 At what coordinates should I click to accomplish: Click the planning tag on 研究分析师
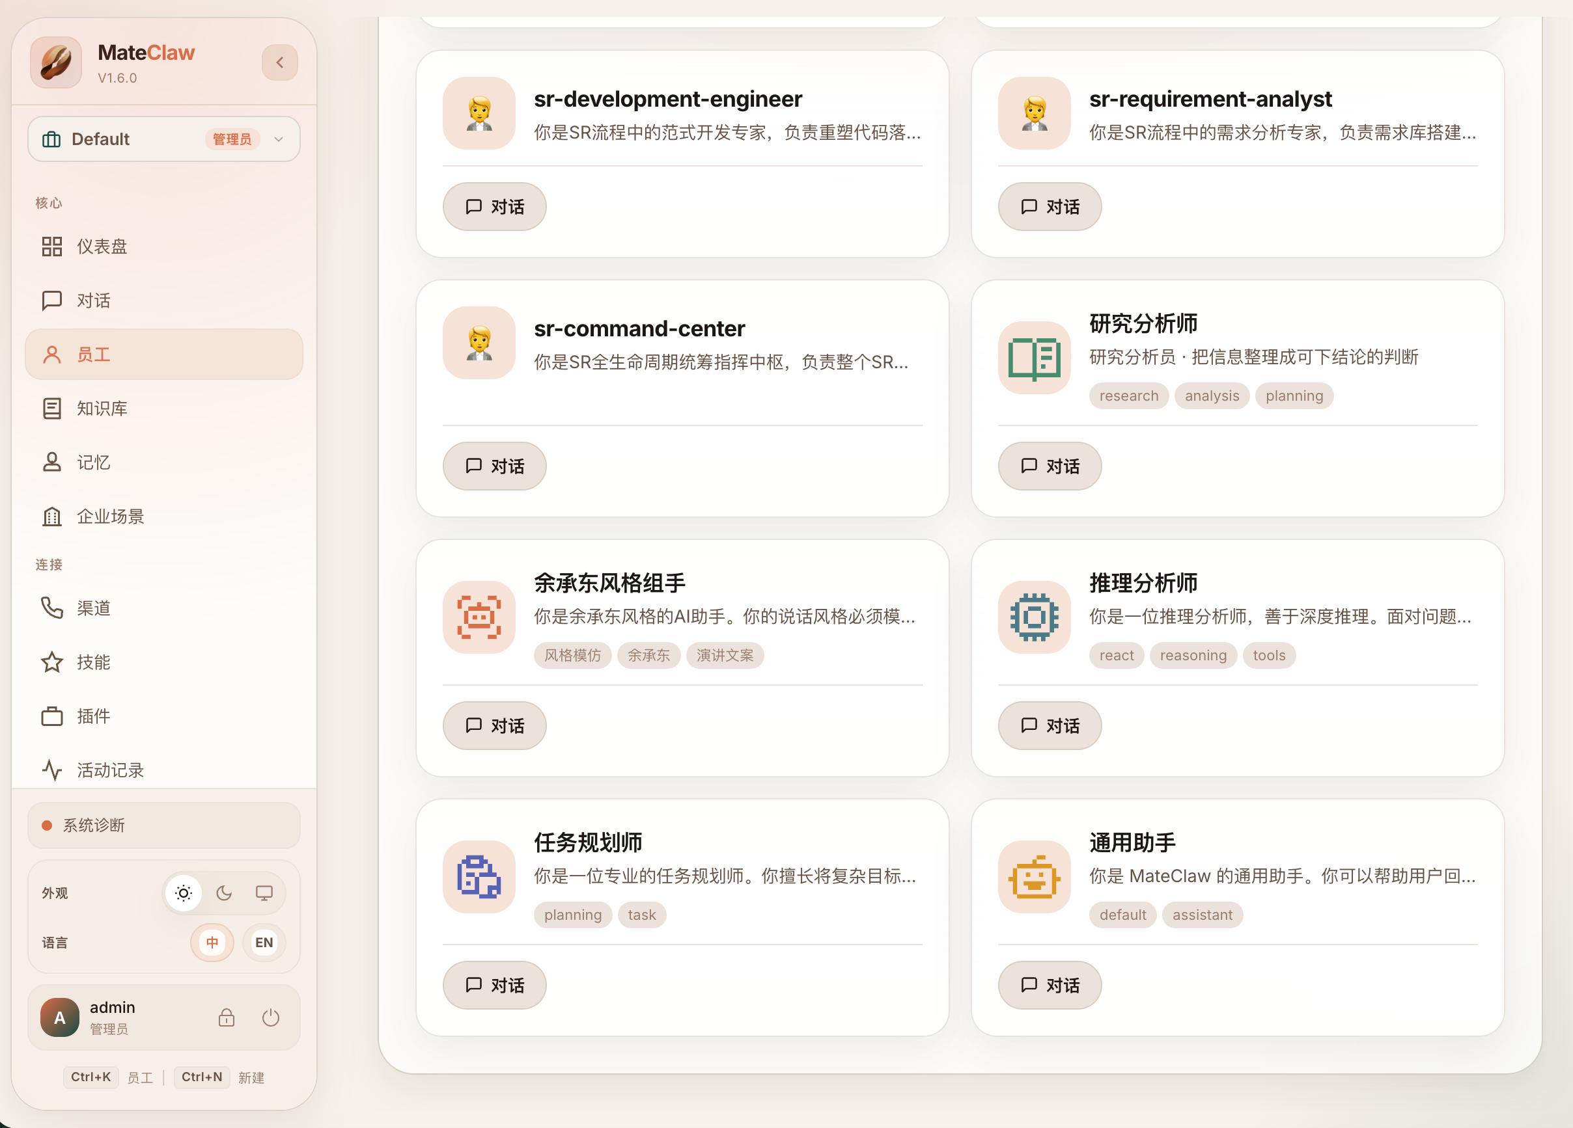pyautogui.click(x=1294, y=396)
